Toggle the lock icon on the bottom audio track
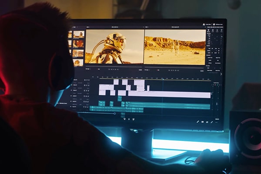Viewport: 261px width, 174px height. [x=85, y=107]
